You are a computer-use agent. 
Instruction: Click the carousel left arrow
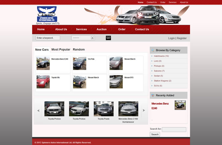pos(38,110)
